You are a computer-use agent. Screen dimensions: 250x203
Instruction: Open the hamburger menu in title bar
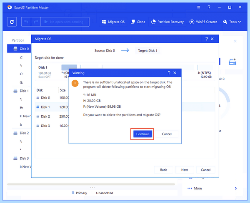pos(198,7)
